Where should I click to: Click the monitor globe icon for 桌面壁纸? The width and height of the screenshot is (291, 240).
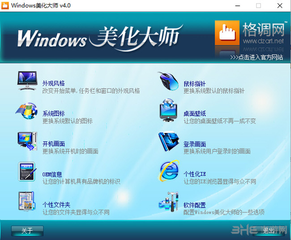(x=168, y=110)
